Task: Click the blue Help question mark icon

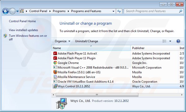Action: coord(178,41)
